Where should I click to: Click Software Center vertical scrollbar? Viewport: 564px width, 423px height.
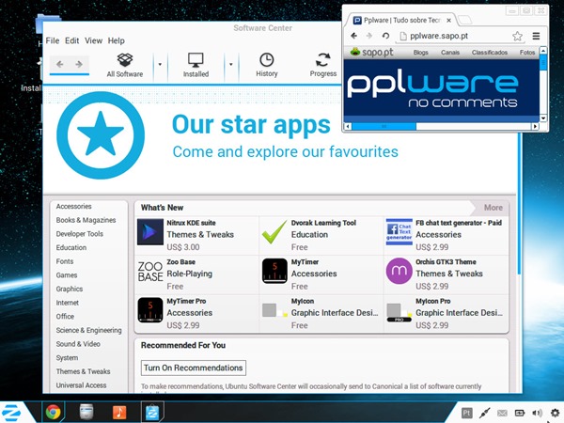pyautogui.click(x=519, y=205)
